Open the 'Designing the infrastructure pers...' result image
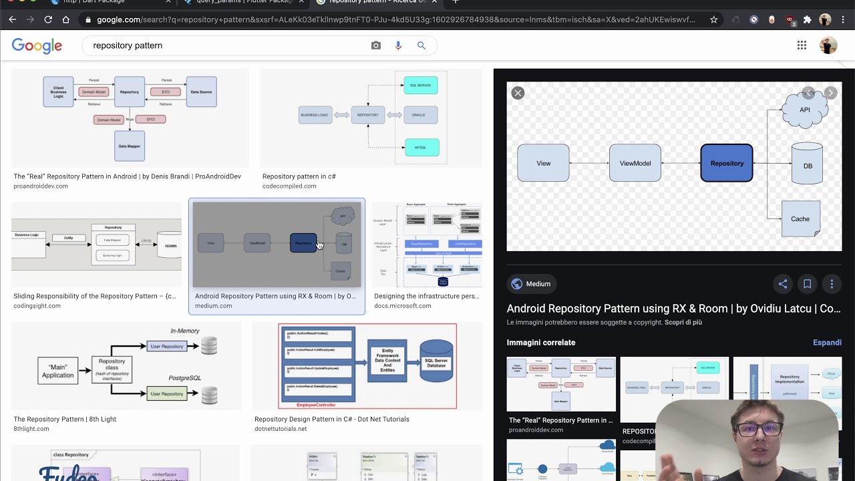The height and width of the screenshot is (481, 855). click(427, 245)
